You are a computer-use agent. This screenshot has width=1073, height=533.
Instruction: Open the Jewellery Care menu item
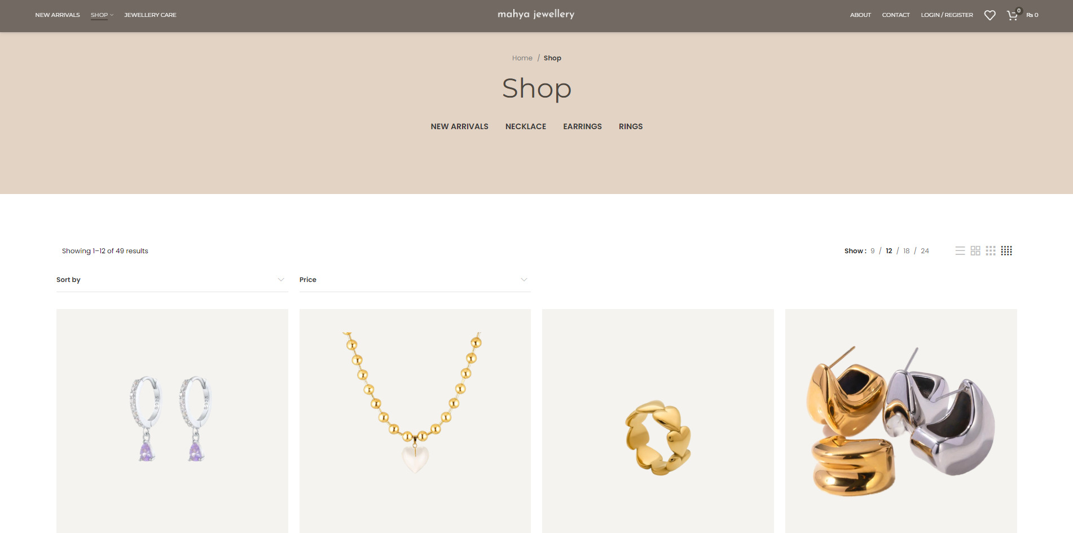tap(150, 15)
